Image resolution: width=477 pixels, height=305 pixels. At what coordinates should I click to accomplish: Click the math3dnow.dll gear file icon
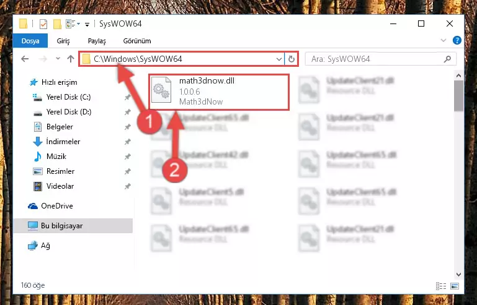pyautogui.click(x=161, y=90)
